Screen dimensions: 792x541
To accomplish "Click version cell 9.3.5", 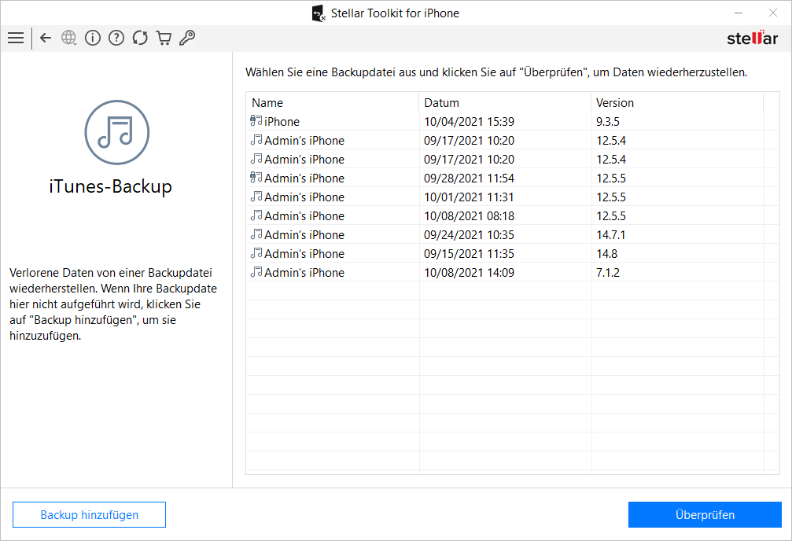I will (608, 122).
